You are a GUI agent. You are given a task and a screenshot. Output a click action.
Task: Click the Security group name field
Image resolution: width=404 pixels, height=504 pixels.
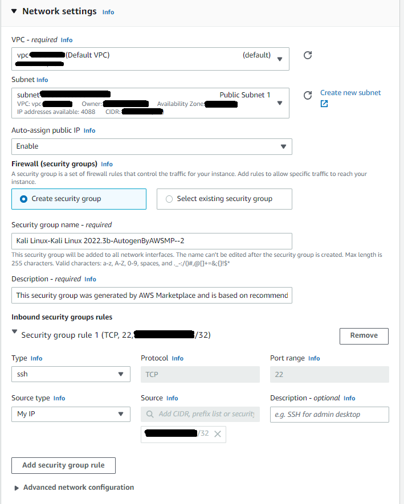point(152,240)
